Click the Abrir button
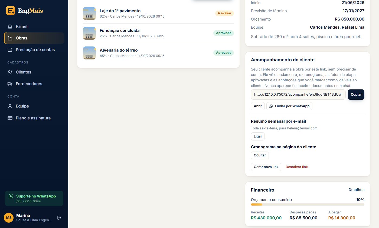 [258, 106]
